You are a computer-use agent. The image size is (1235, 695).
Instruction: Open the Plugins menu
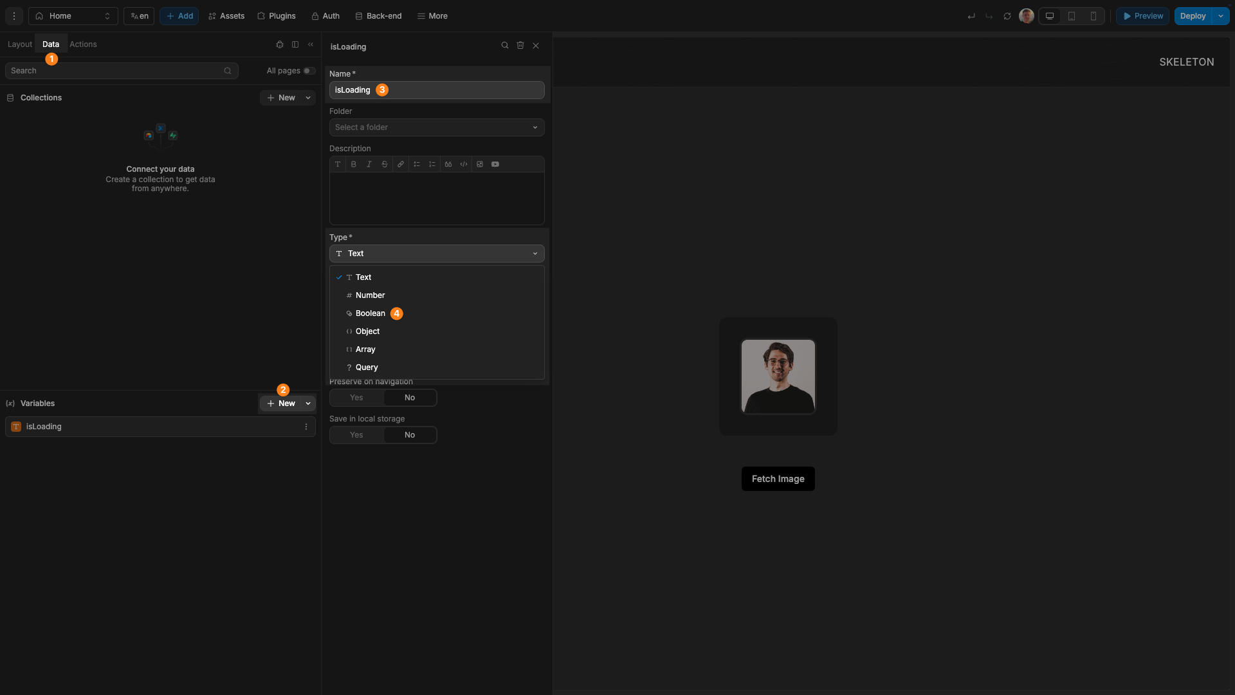pyautogui.click(x=276, y=16)
